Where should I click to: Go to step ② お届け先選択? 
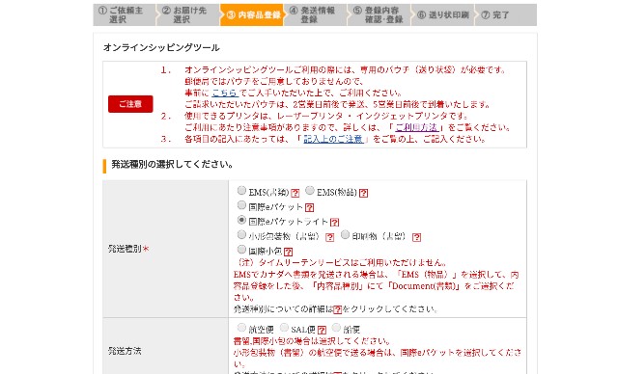[x=188, y=15]
